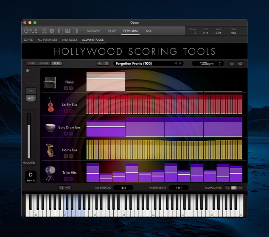This screenshot has height=237, width=269.
Task: Switch to the PLAY top tab
Action: [x=112, y=31]
